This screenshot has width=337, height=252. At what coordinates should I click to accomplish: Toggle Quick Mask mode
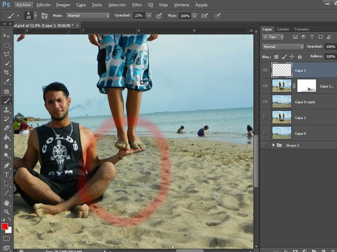pyautogui.click(x=6, y=238)
